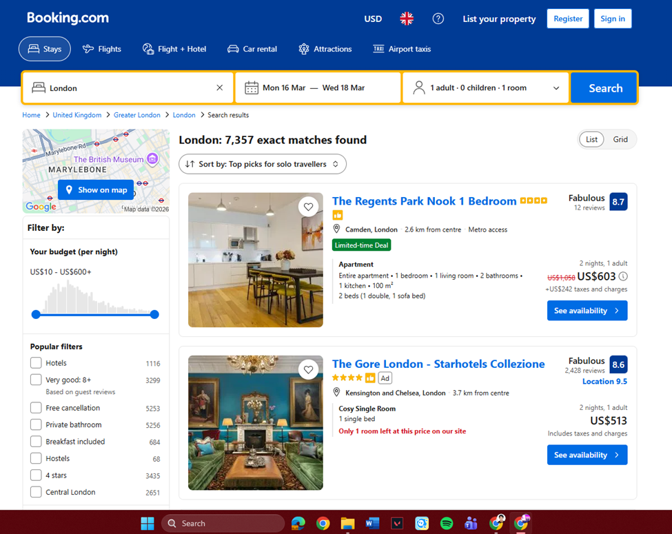Select the Flights tab

point(102,49)
